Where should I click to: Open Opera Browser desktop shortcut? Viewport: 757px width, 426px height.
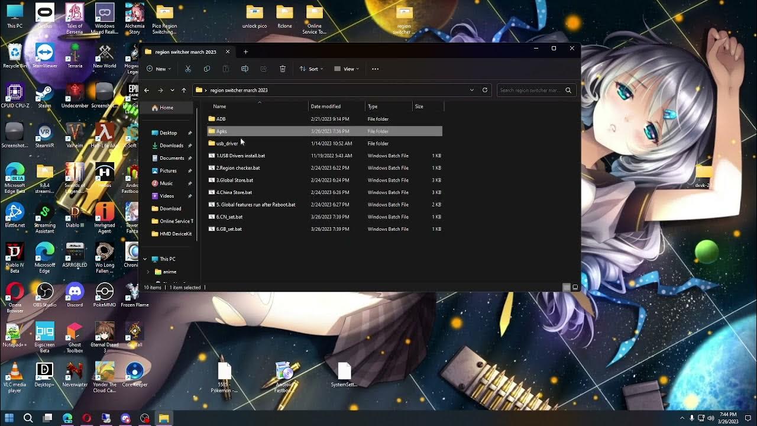(x=15, y=298)
